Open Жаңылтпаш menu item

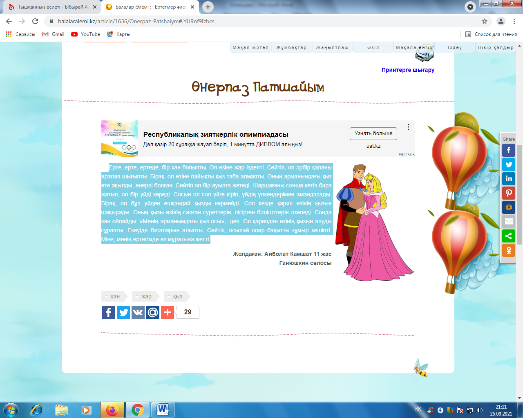pos(332,47)
